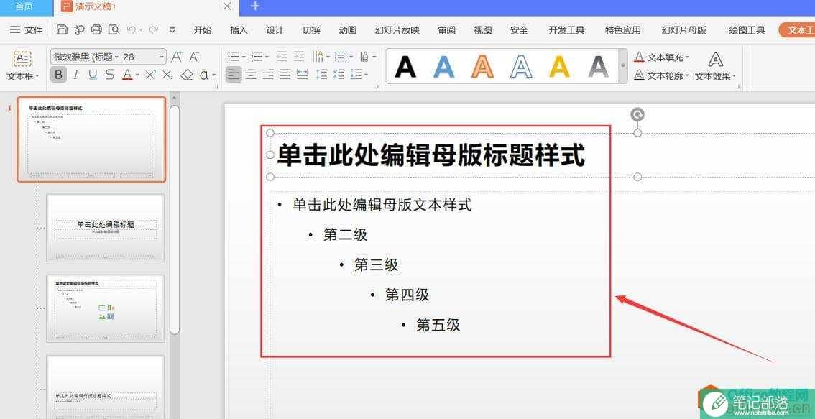Switch to the 切换 ribbon tab

pyautogui.click(x=311, y=30)
